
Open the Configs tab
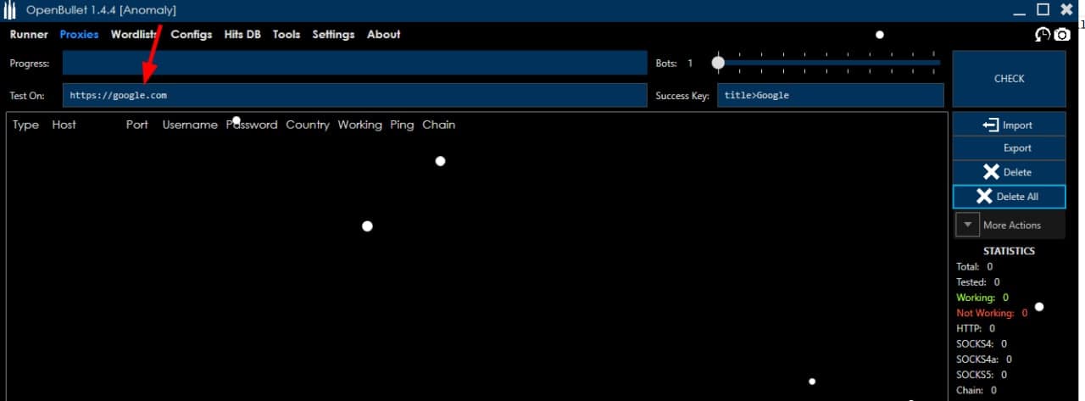[192, 35]
